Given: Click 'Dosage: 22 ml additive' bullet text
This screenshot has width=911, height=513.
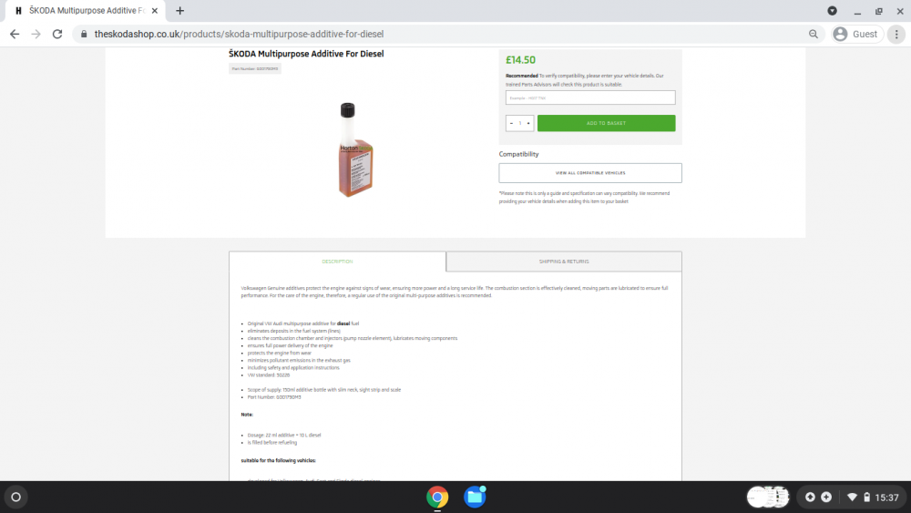Looking at the screenshot, I should click(284, 436).
